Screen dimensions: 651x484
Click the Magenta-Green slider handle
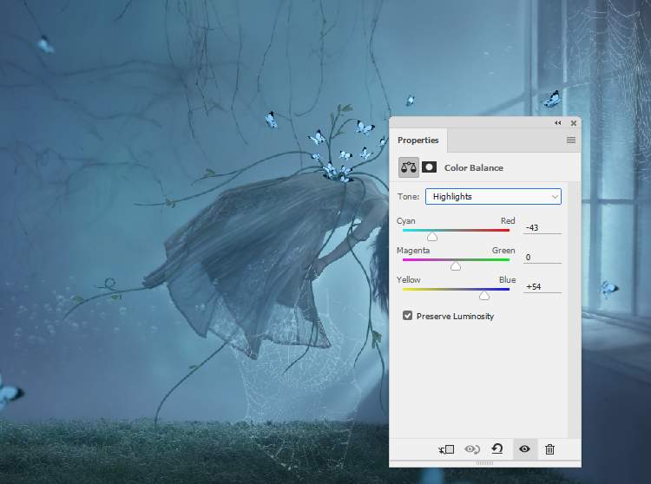(456, 265)
